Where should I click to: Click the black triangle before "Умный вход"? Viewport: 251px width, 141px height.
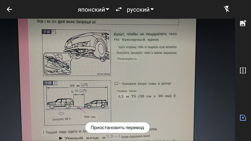61,138
